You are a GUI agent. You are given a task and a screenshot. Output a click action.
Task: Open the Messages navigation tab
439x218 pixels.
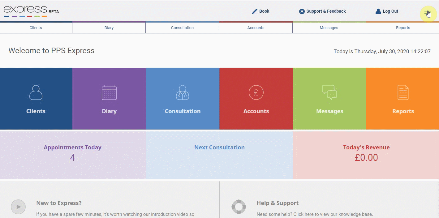click(x=329, y=28)
